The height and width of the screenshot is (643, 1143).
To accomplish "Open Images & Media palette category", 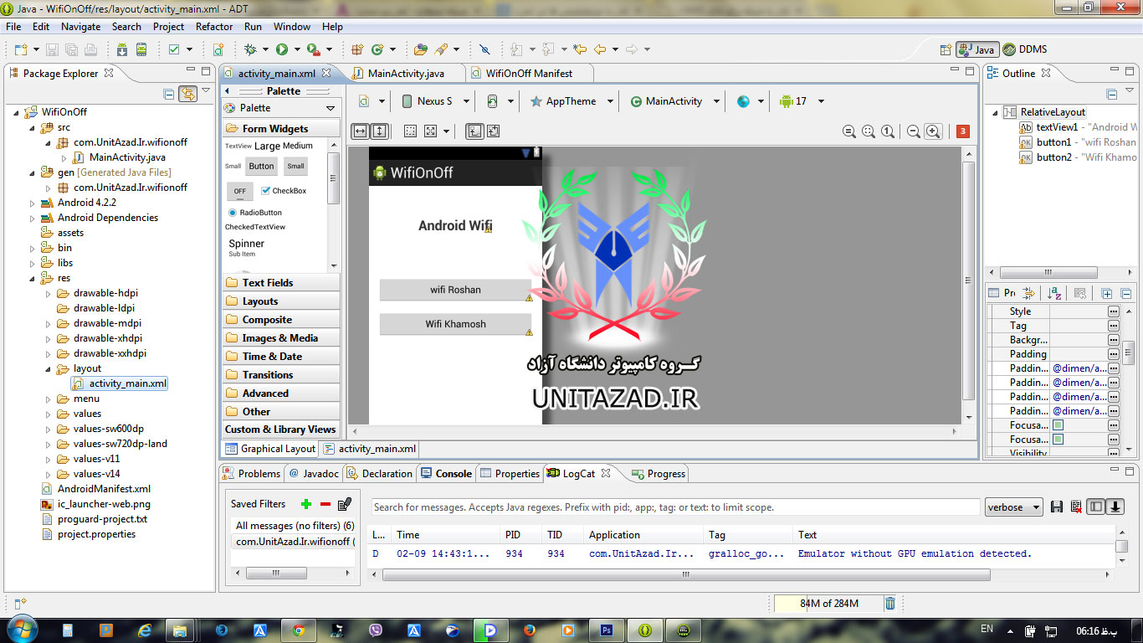I will tap(282, 338).
